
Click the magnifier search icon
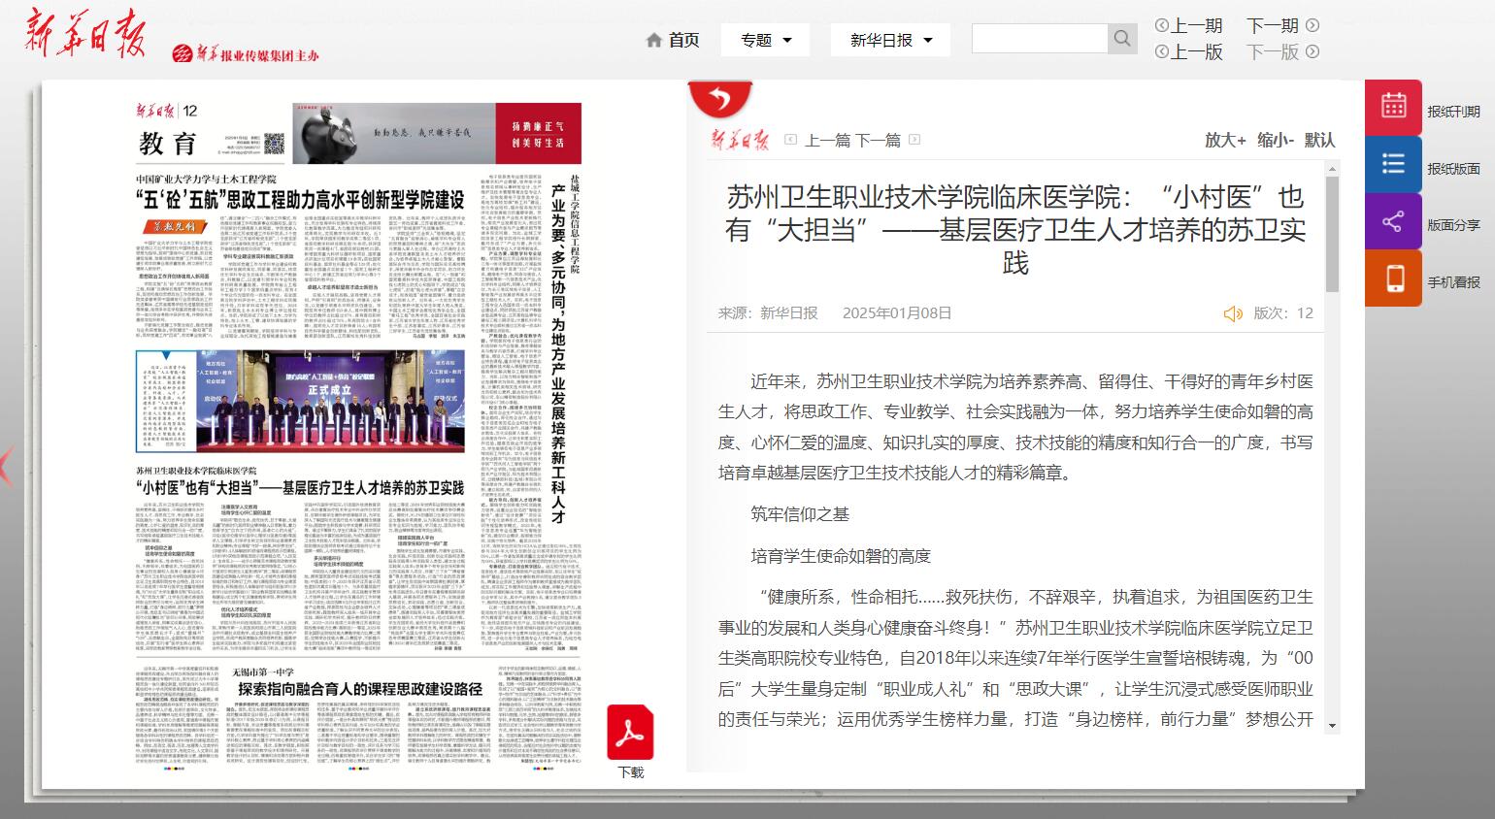1122,39
